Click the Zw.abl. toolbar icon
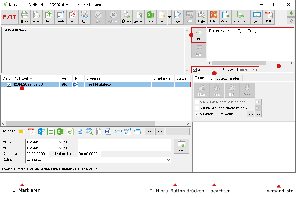The height and width of the screenshot is (198, 296). point(226,17)
